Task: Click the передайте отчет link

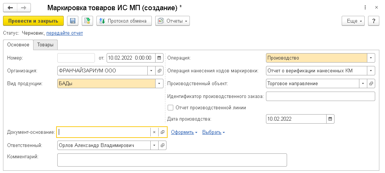Action: (64, 33)
